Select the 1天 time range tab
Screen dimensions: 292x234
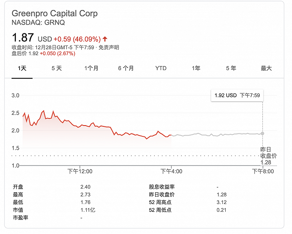tap(22, 68)
